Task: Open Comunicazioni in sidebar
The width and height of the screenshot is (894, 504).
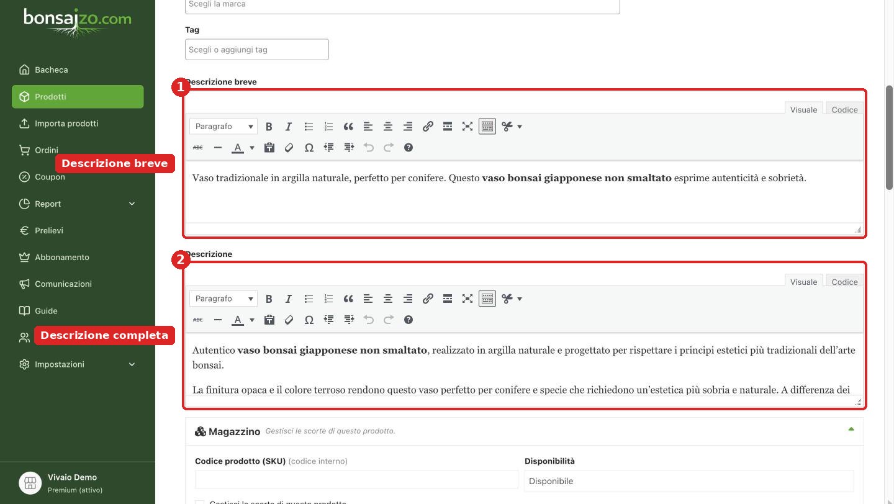Action: [78, 284]
